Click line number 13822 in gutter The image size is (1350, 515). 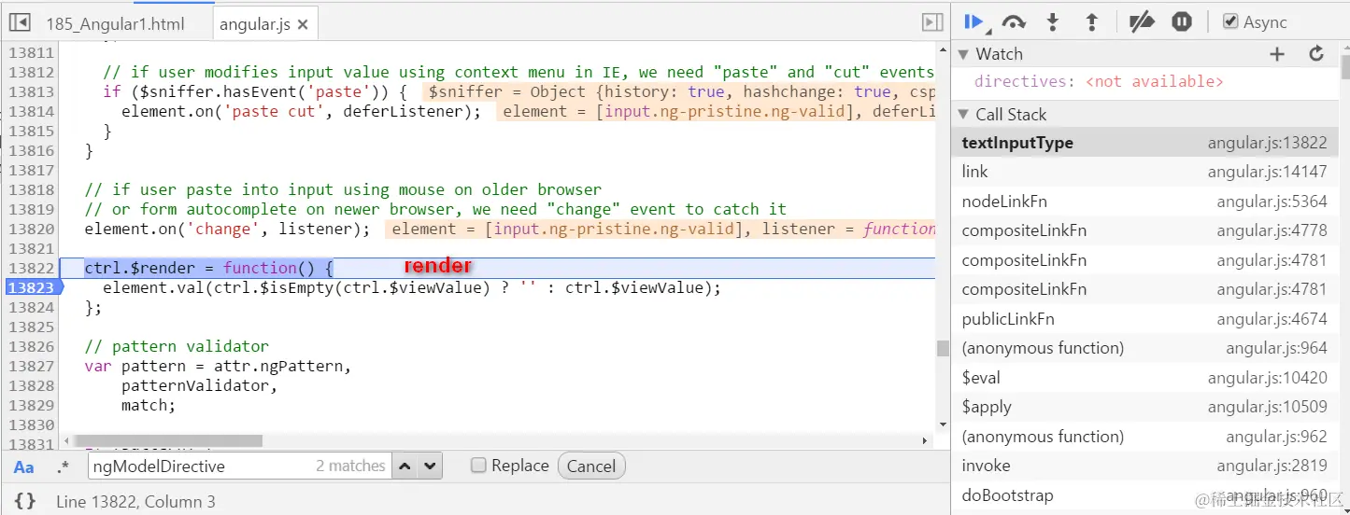click(31, 268)
